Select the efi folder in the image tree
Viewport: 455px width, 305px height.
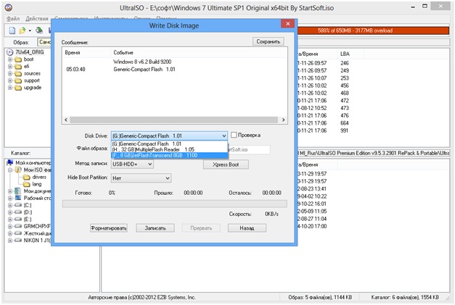(26, 67)
